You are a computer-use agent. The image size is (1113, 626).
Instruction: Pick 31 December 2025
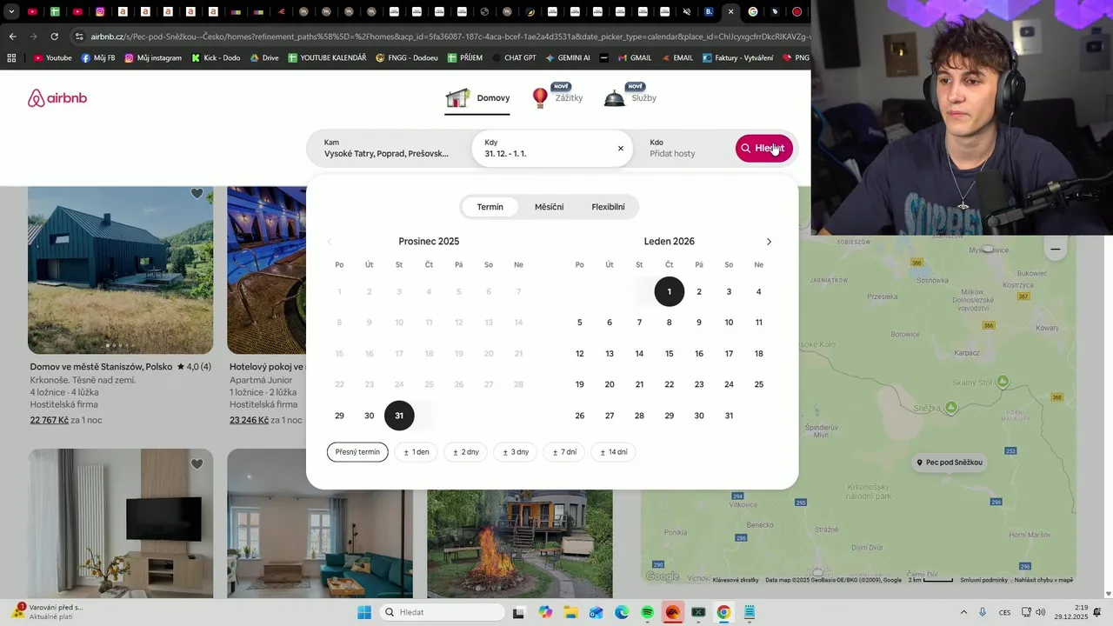pyautogui.click(x=399, y=416)
